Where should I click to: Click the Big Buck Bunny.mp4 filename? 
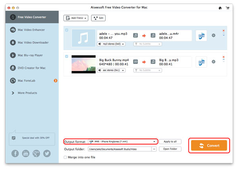[114, 60]
